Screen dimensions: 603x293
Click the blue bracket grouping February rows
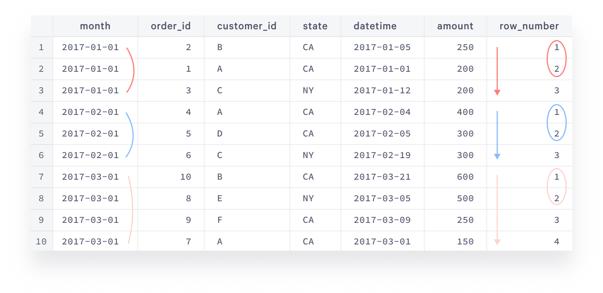click(x=130, y=135)
